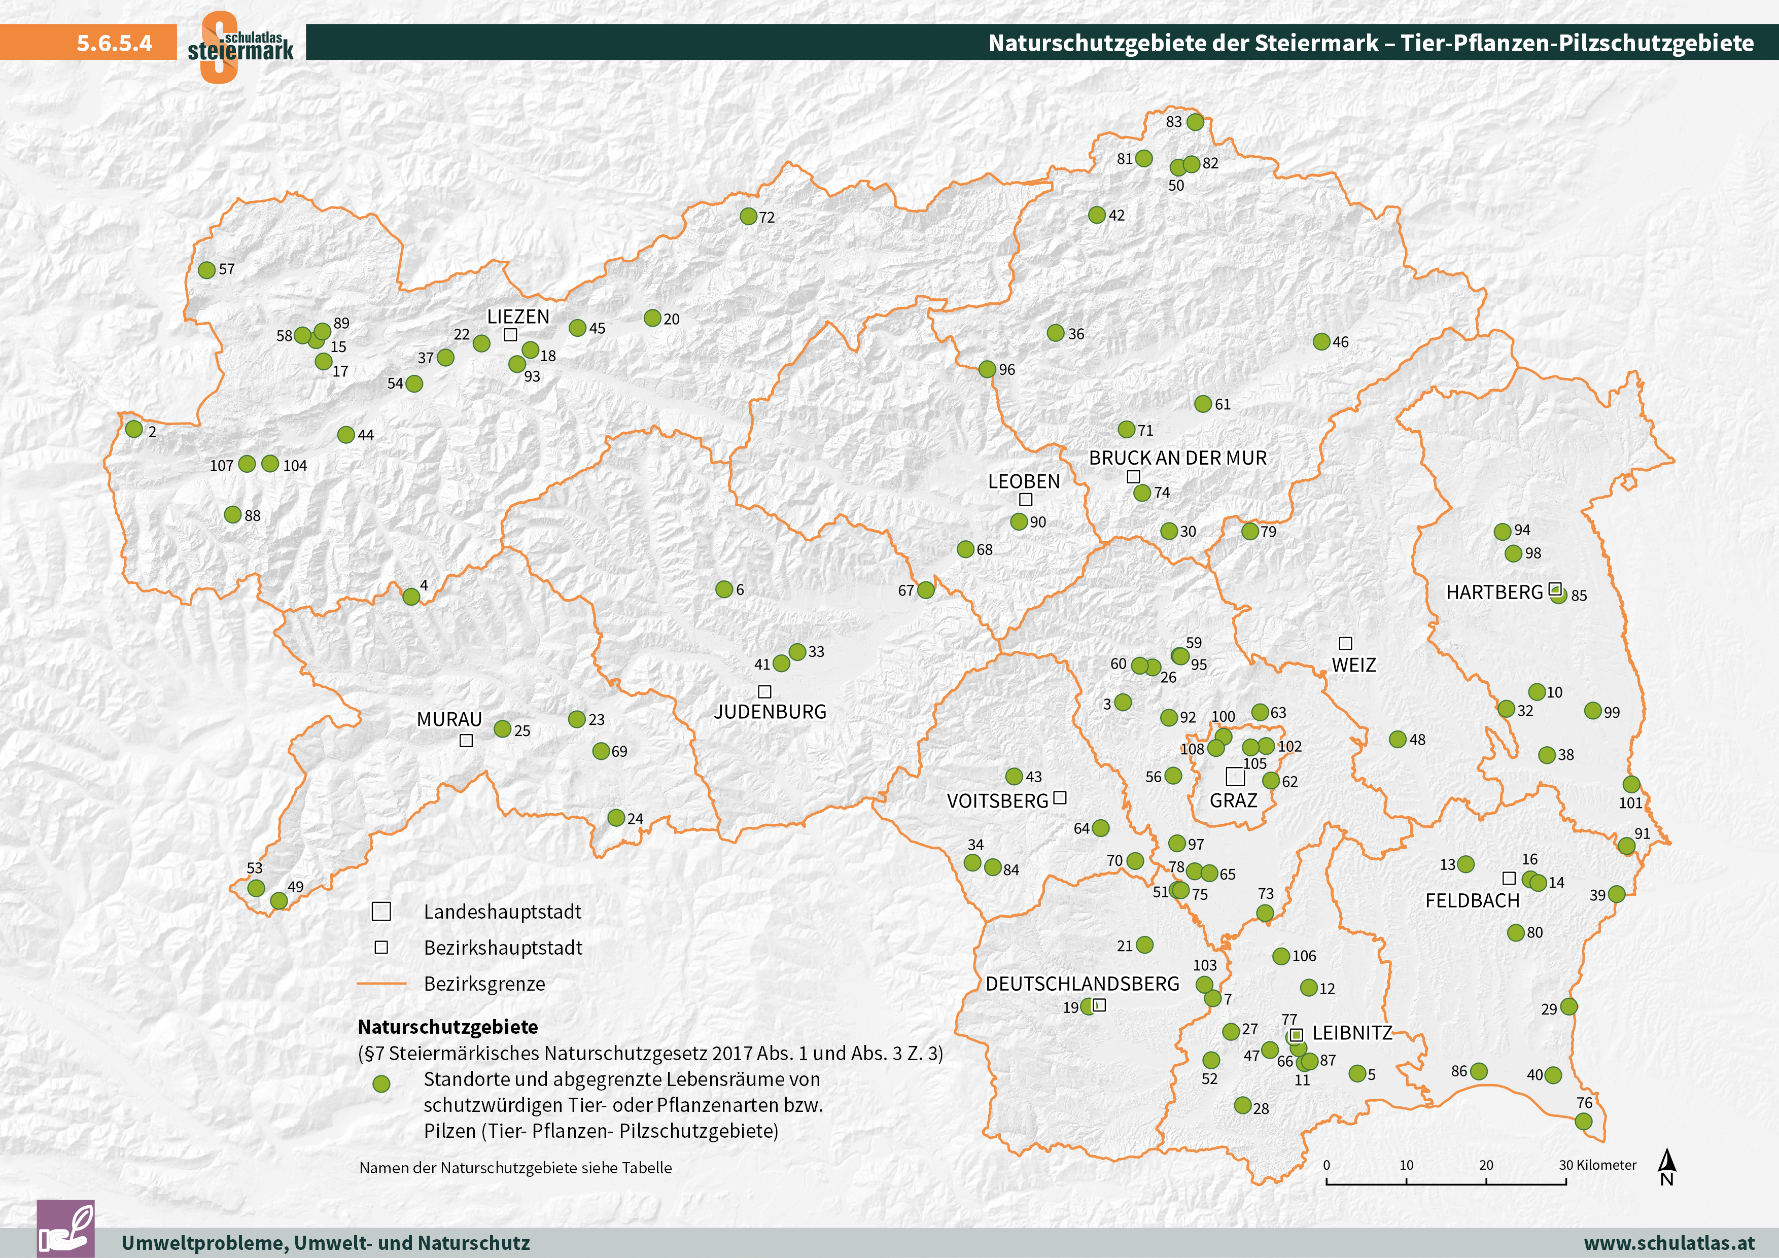Image resolution: width=1779 pixels, height=1258 pixels.
Task: Click the footer text 'Umweltprobleme, Umwelt- und Naturschutz'
Action: pyautogui.click(x=326, y=1242)
